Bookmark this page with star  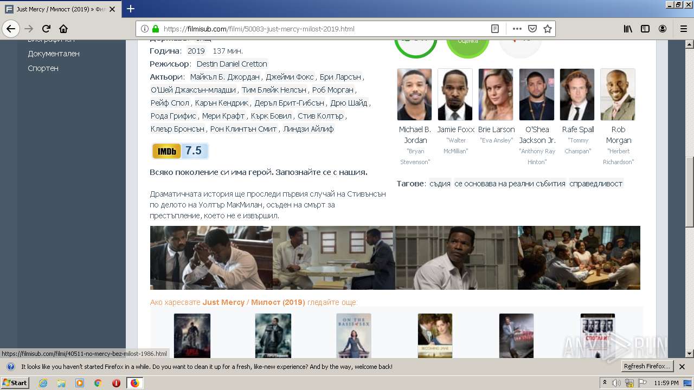(547, 29)
